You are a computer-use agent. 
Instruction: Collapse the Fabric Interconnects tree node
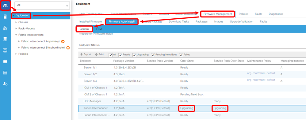tap(16, 35)
